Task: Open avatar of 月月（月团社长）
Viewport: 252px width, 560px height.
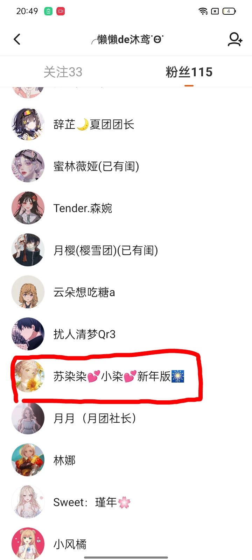Action: 28,418
